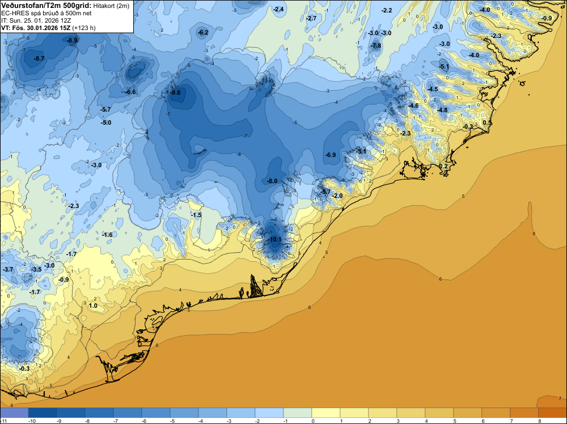Screen dimensions: 567x424
Task: Click the -4.5 temperature label
Action: click(433, 89)
